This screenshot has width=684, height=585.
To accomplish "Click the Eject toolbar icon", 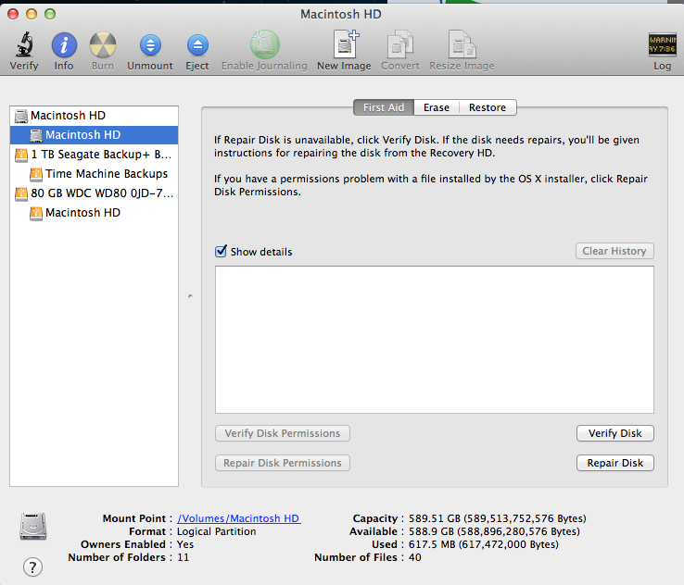I will tap(197, 44).
